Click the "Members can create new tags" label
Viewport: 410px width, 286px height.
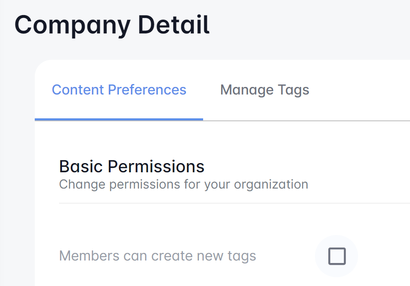pos(157,256)
